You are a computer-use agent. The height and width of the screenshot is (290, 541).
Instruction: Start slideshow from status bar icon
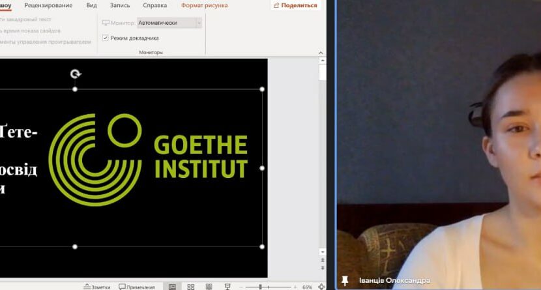(x=227, y=287)
